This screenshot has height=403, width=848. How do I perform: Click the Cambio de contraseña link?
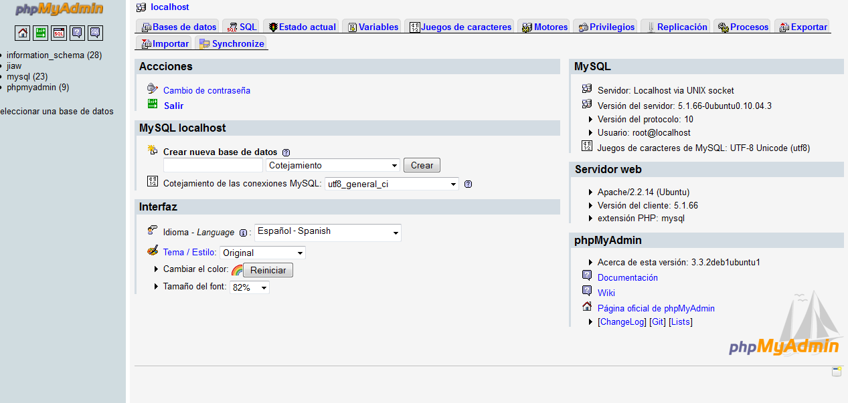click(206, 90)
